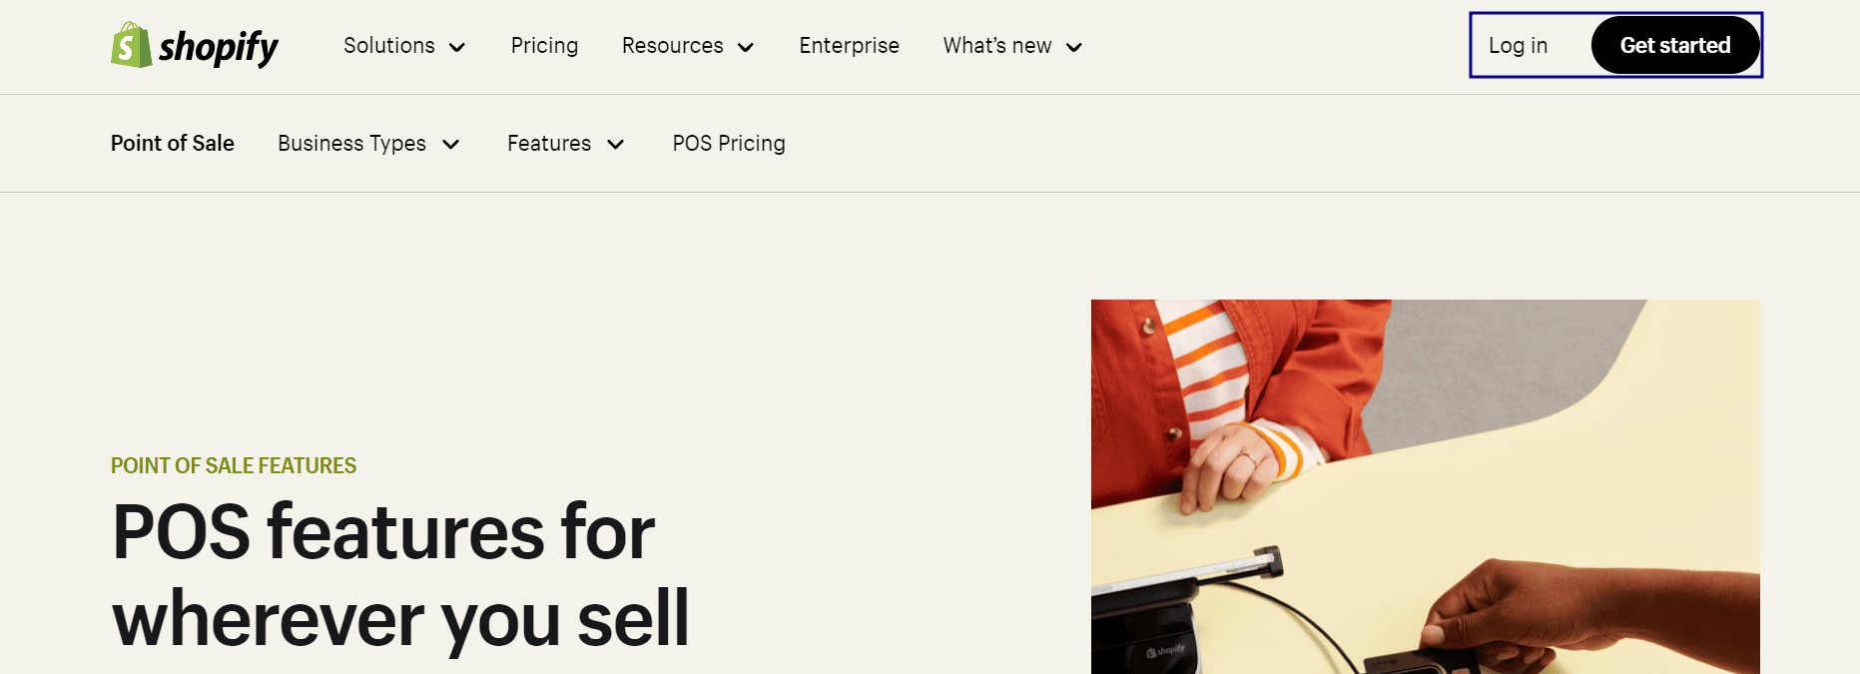This screenshot has height=674, width=1860.
Task: Expand the Resources dropdown chevron
Action: click(746, 47)
